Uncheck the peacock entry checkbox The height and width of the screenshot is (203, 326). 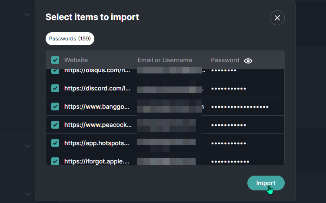[55, 125]
